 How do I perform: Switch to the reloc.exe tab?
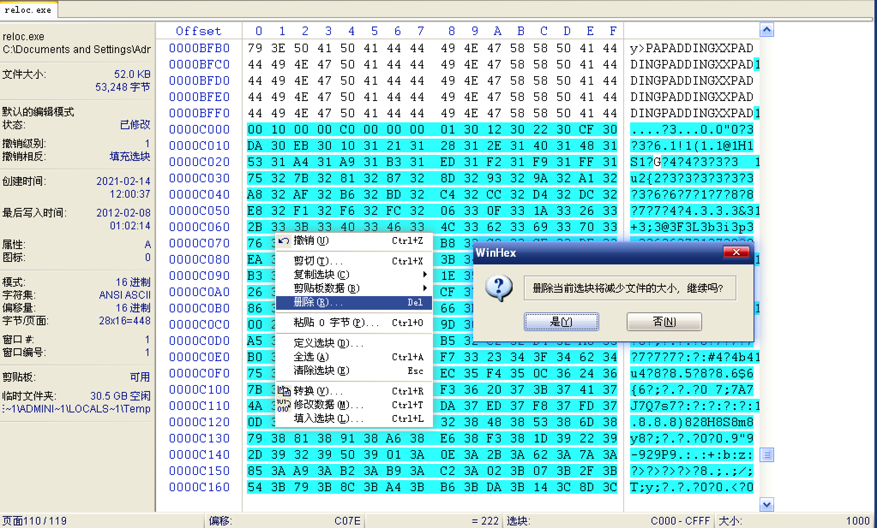(x=28, y=9)
